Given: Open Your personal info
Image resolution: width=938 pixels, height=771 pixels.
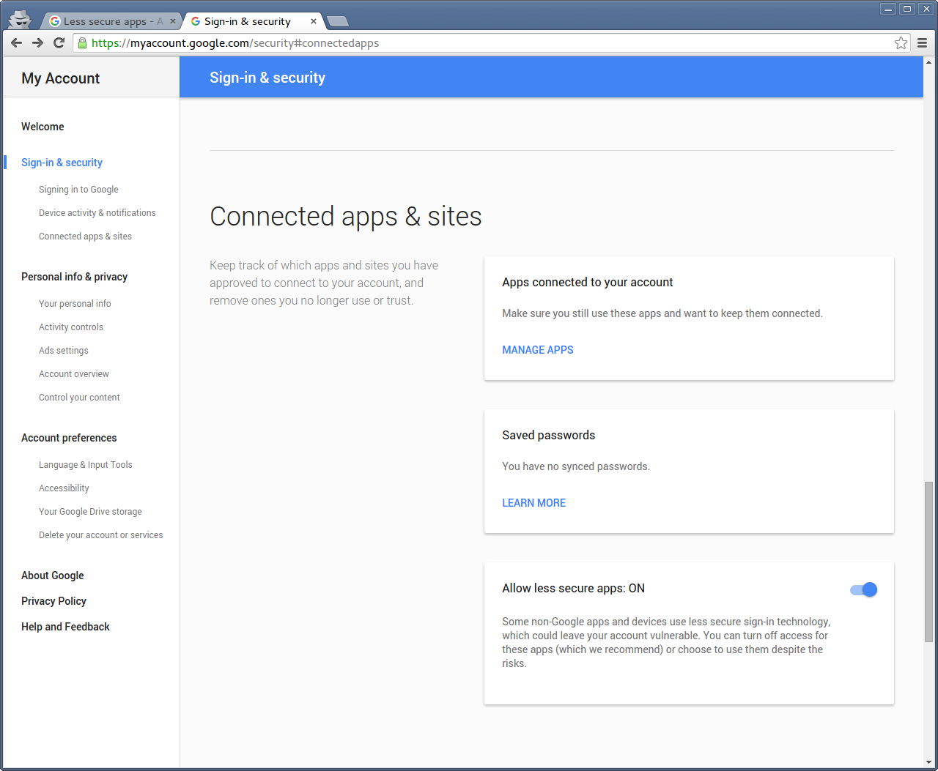Looking at the screenshot, I should (x=75, y=304).
